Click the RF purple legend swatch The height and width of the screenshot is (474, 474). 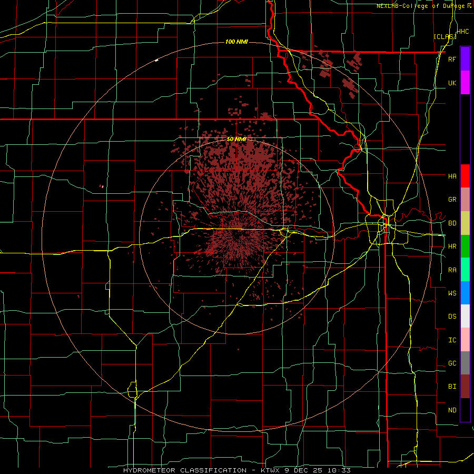465,59
